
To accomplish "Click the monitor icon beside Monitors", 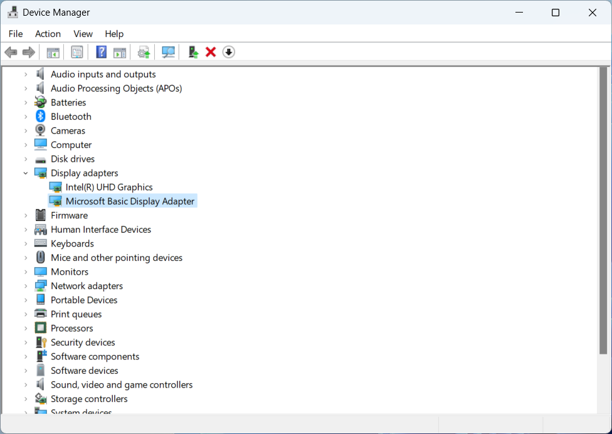I will tap(41, 271).
